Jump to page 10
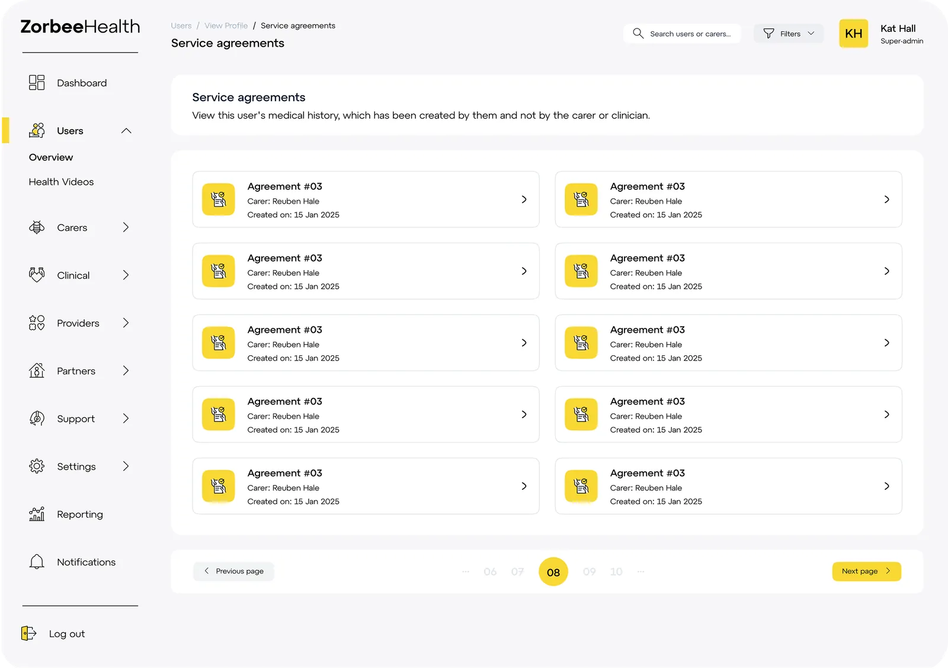The image size is (948, 671). click(x=616, y=572)
